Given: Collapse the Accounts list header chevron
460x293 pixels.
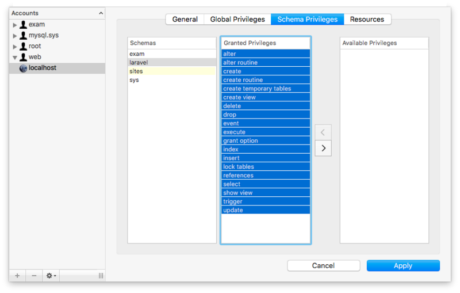Looking at the screenshot, I should click(x=101, y=13).
